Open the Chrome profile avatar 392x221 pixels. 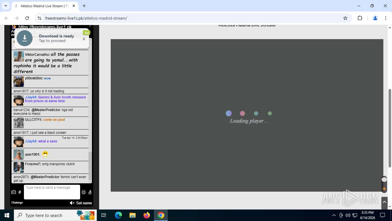pos(375,18)
